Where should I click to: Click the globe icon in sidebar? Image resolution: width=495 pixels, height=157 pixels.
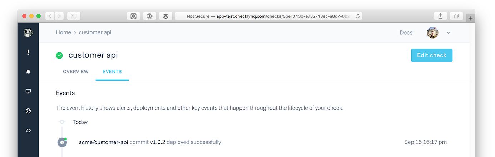(x=28, y=111)
